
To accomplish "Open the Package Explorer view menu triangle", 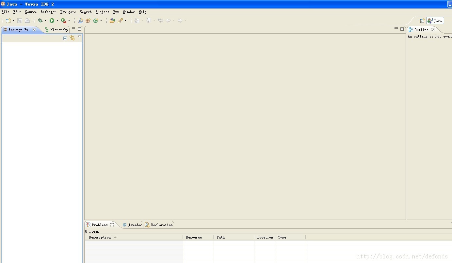I will (x=79, y=37).
